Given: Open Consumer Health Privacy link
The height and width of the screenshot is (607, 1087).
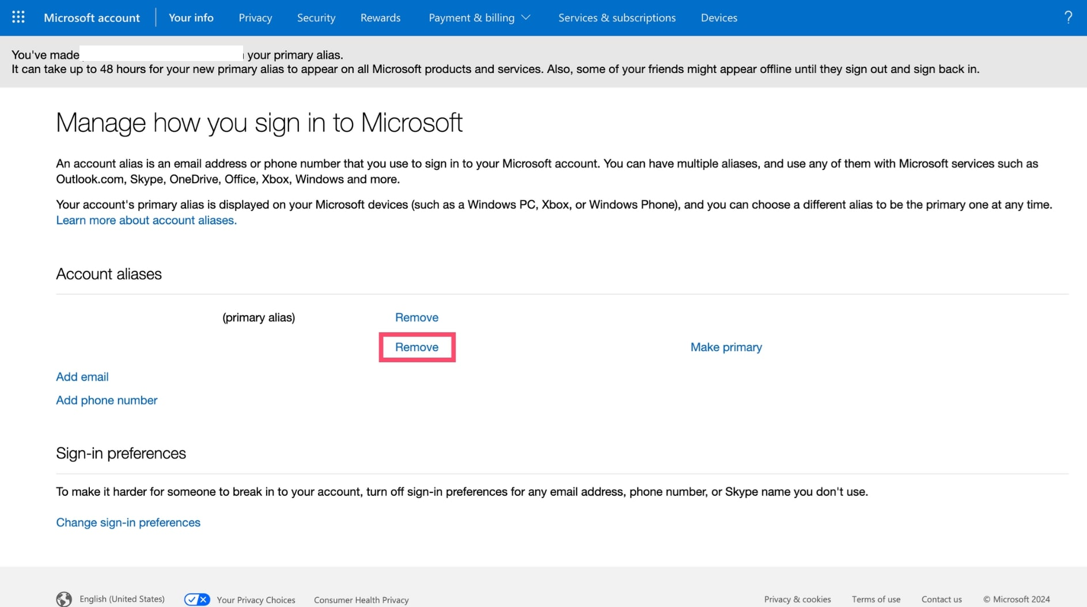Looking at the screenshot, I should click(361, 600).
